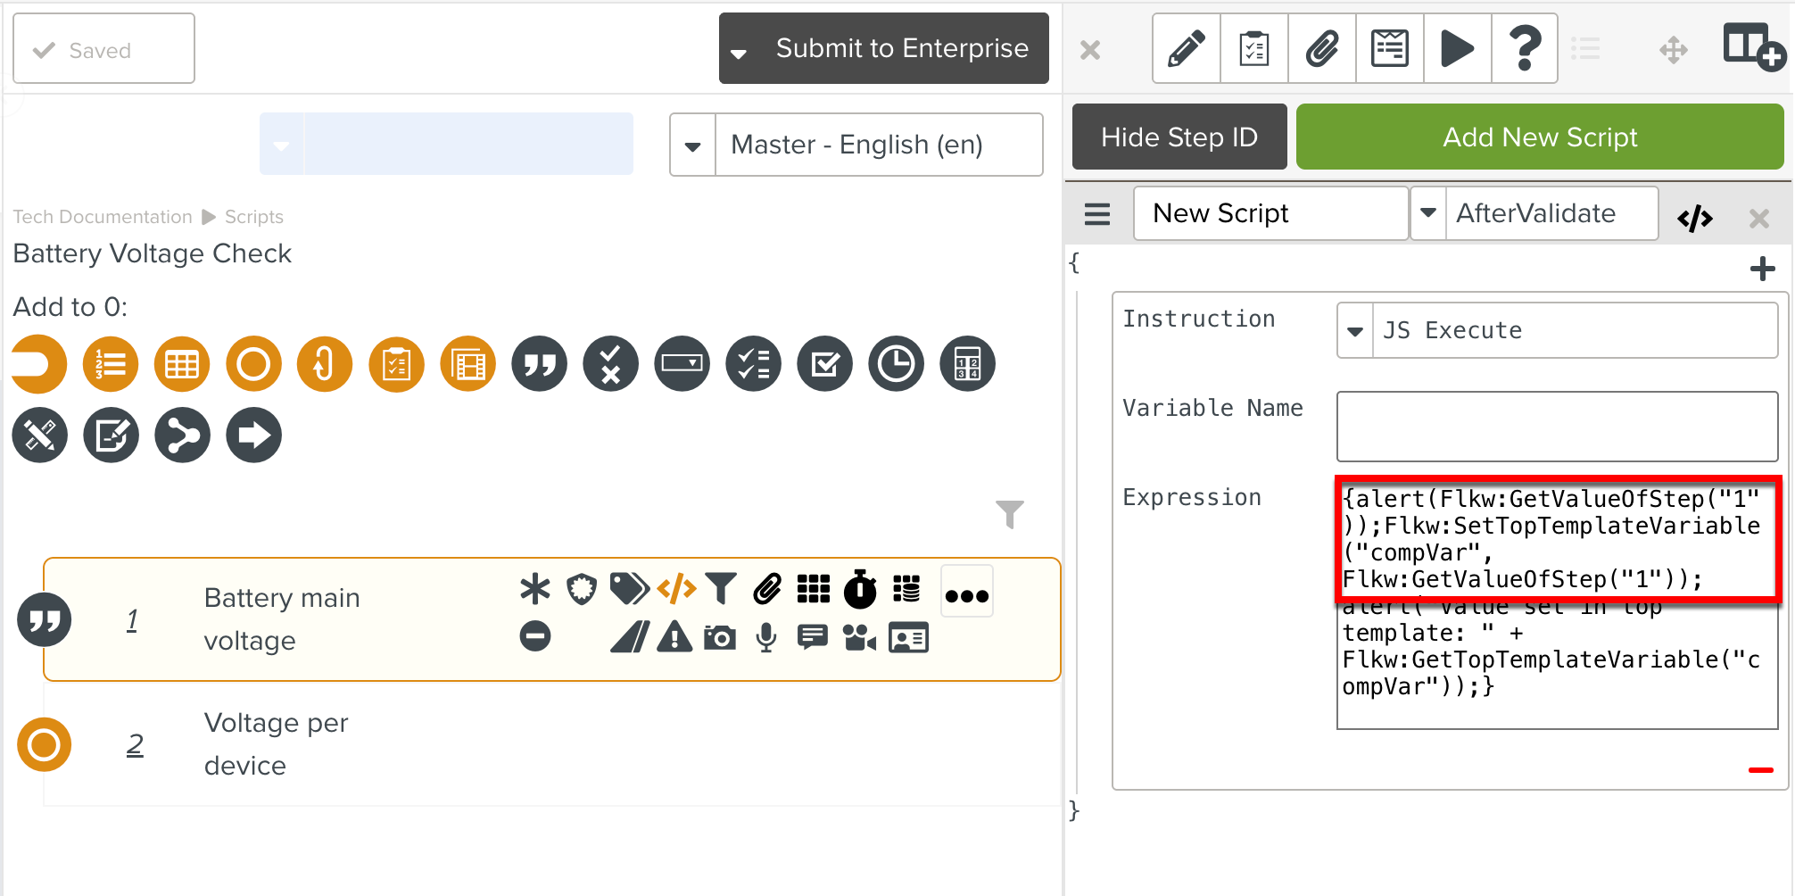
Task: Click the Saved button
Action: click(x=103, y=48)
